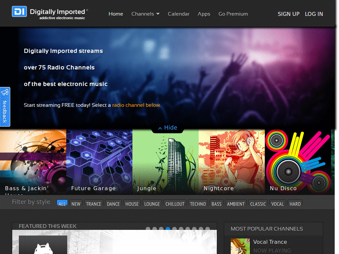
Task: Open the featured mascot image in Featured This Week
Action: [x=43, y=245]
